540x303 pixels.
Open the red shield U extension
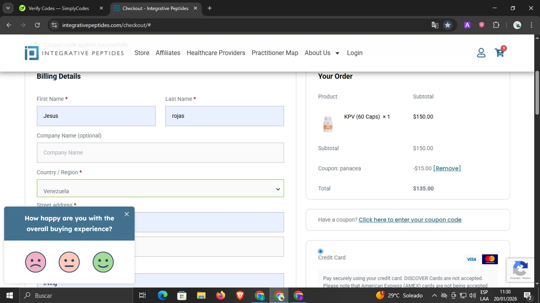[x=482, y=25]
